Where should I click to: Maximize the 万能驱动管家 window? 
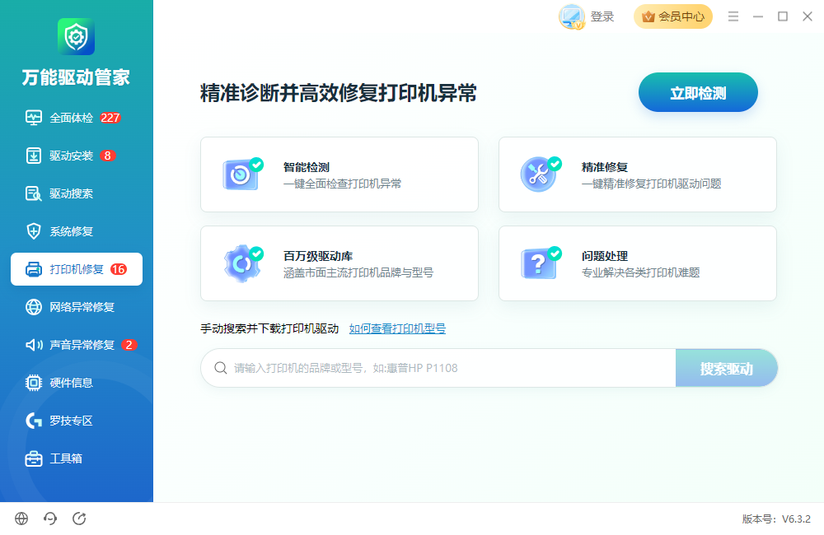(783, 16)
